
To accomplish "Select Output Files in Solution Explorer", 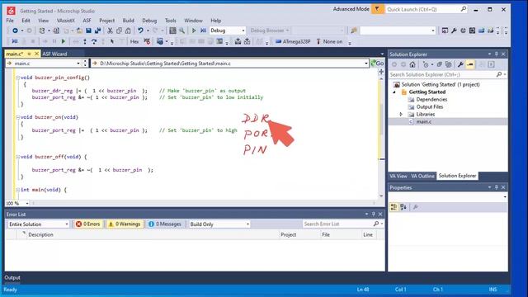I will pos(430,107).
